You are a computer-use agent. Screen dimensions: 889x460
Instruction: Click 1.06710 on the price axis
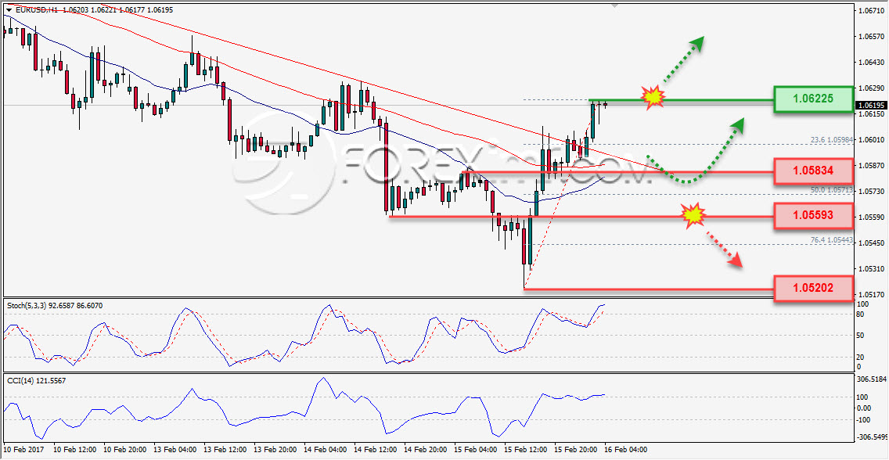pos(873,11)
